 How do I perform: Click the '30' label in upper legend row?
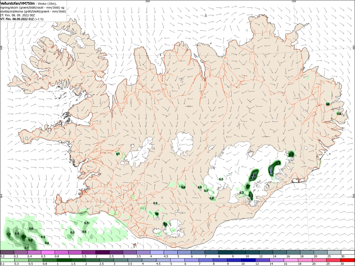point(343,257)
